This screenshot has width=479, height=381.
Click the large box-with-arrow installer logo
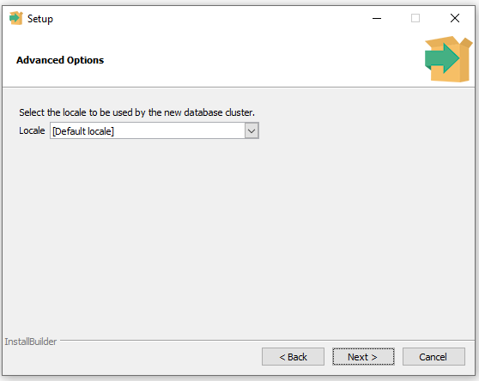click(x=448, y=59)
